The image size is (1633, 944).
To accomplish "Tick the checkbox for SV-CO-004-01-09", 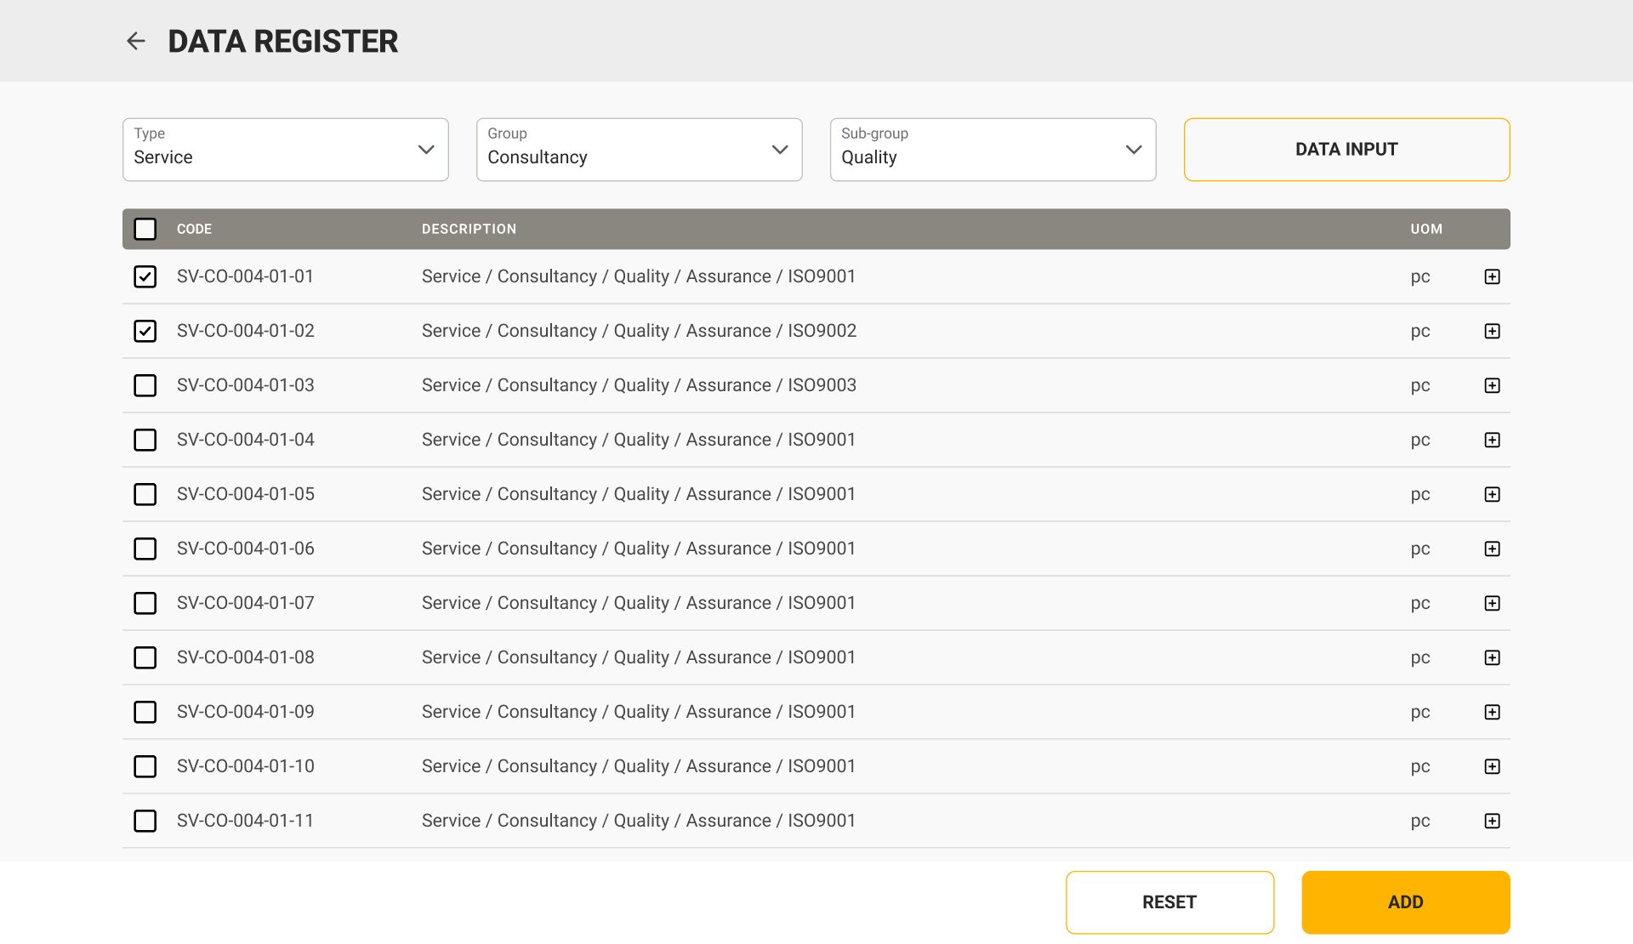I will click(x=145, y=712).
